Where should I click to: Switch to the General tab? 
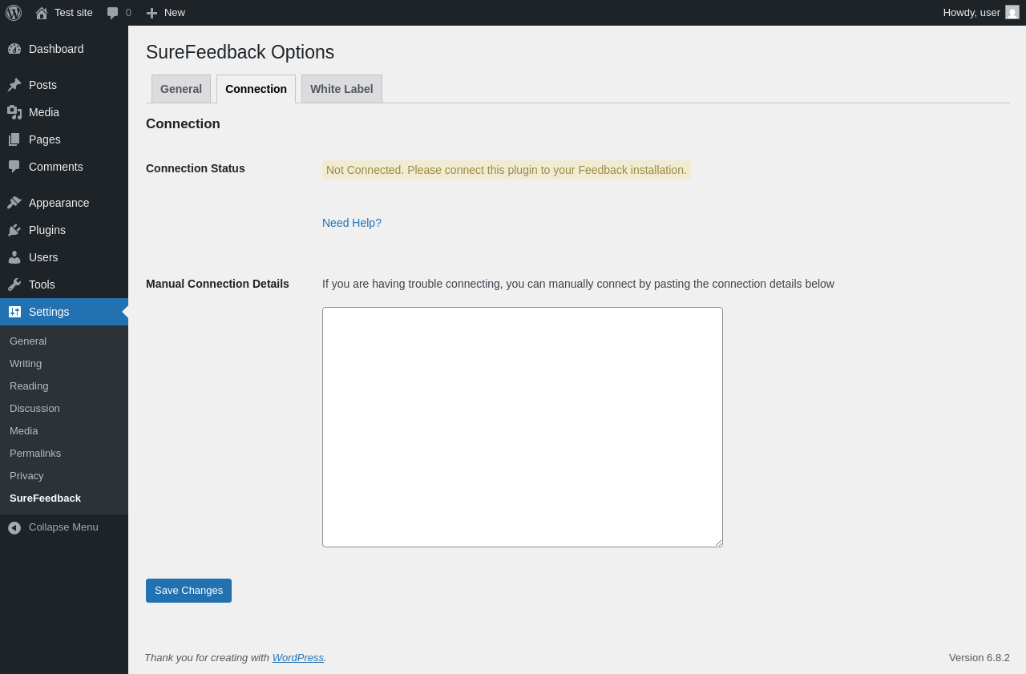181,89
